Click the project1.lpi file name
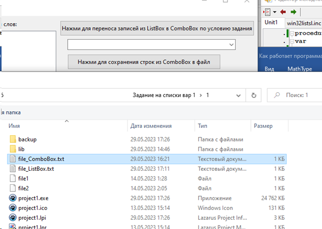The height and width of the screenshot is (229, 322). tap(32, 218)
